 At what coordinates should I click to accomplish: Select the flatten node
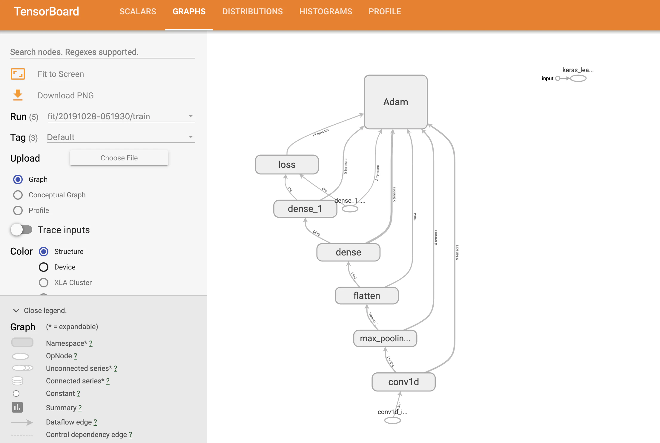(x=367, y=296)
